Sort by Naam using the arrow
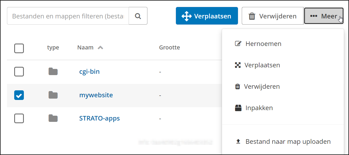The image size is (349, 155). pyautogui.click(x=100, y=48)
